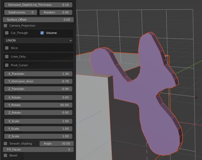The height and width of the screenshot is (160, 202).
Task: Click the Y_Rotate field showing 60.00
Action: (38, 105)
